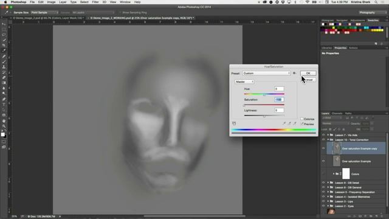Expand the Lesson 7 - Vis Aids group
Image resolution: width=389 pixels, height=219 pixels.
[328, 135]
